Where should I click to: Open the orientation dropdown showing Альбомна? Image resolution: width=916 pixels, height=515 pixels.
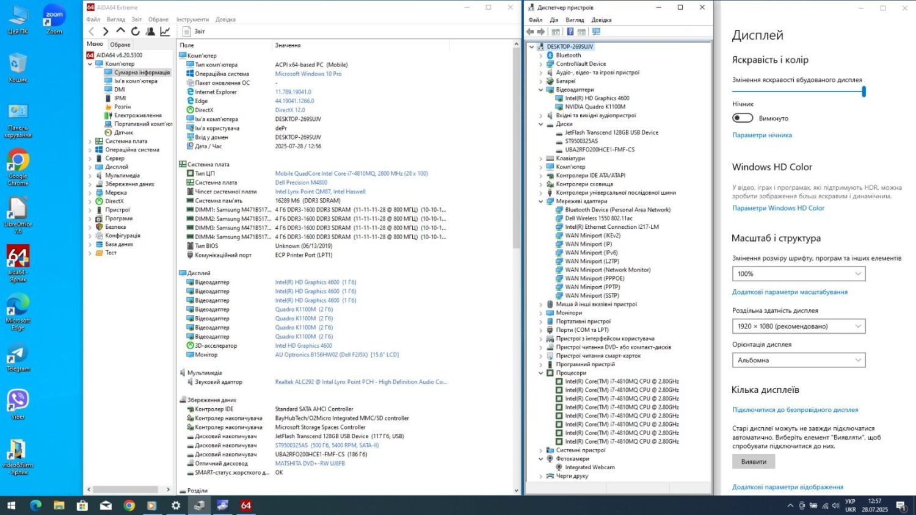[798, 360]
